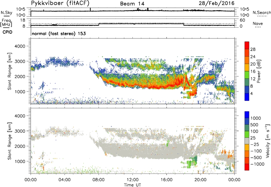The width and height of the screenshot is (271, 187).
Task: Click the Velocity [m s⁻¹] colorbar label
Action: point(268,141)
